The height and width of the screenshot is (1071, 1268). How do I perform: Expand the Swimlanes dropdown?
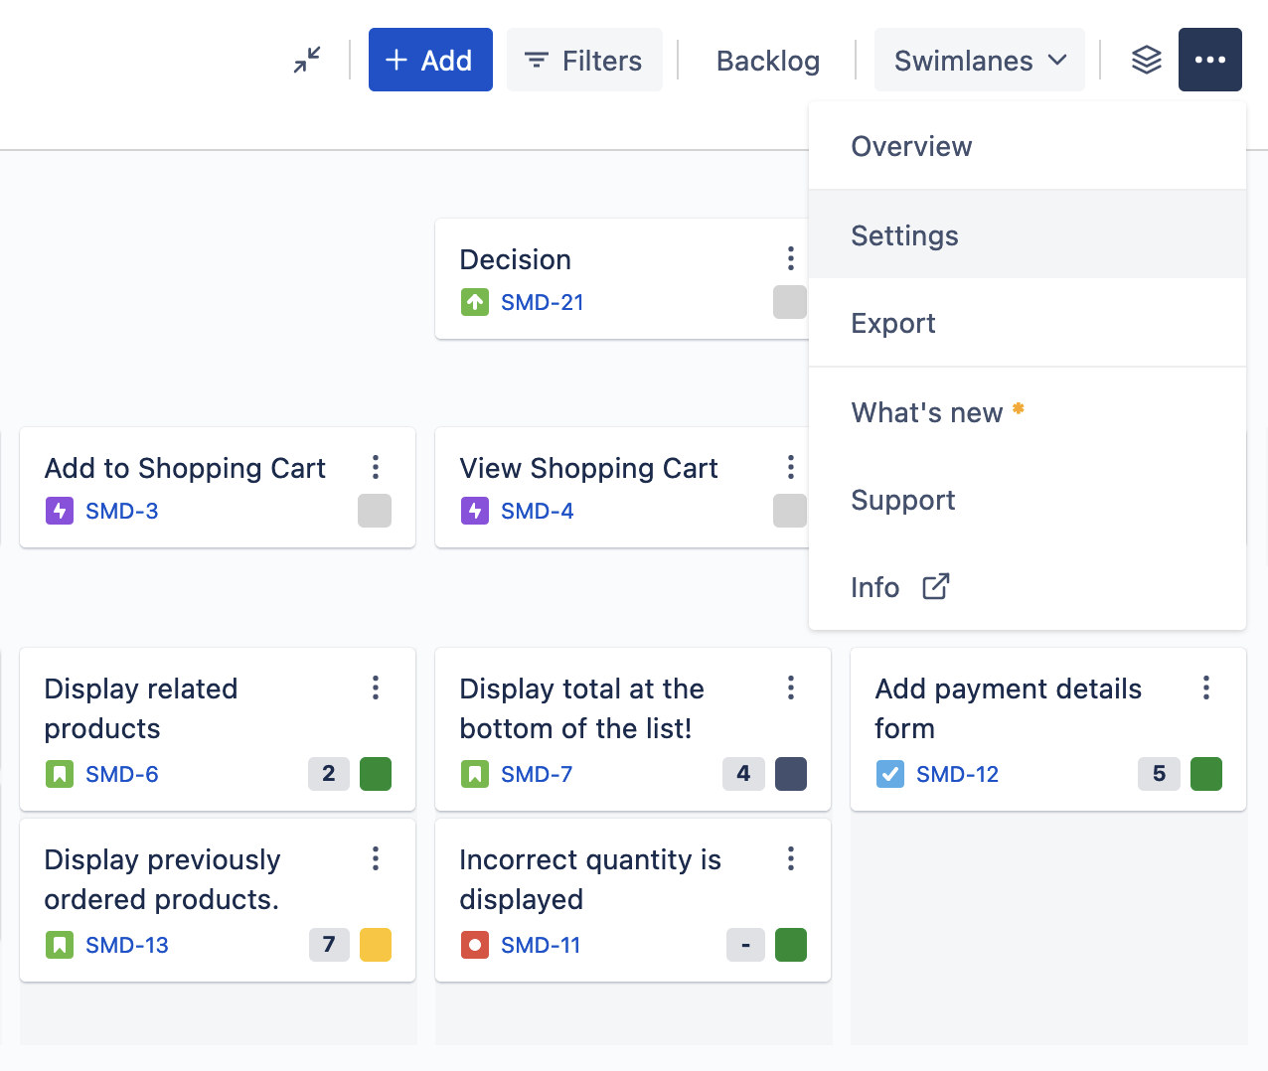[979, 61]
